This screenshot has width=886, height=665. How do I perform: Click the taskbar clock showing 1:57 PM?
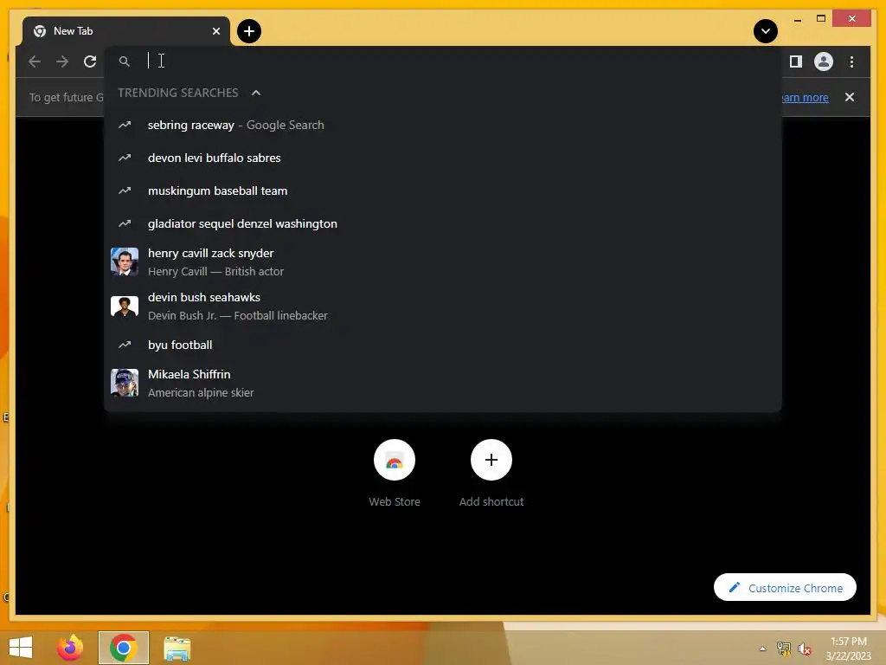pyautogui.click(x=849, y=649)
